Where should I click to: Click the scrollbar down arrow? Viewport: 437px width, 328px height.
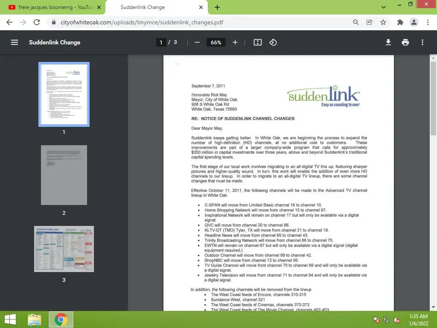(433, 307)
